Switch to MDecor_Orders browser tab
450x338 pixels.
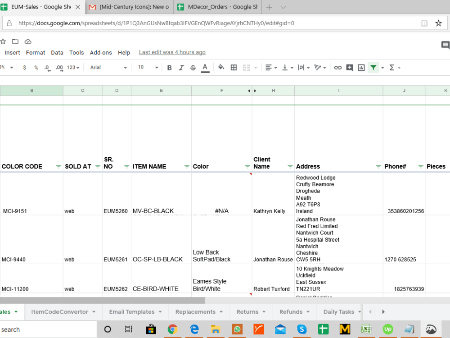[217, 7]
